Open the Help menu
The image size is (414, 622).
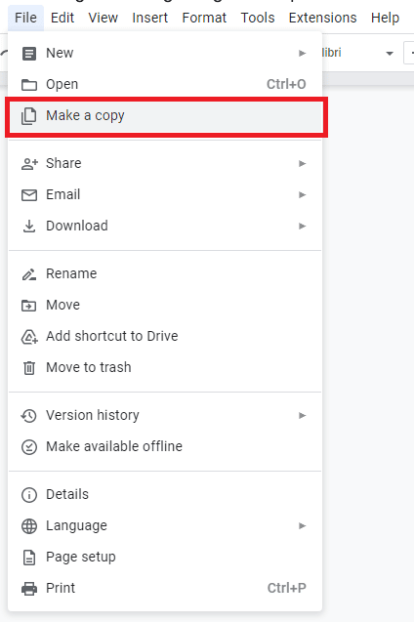click(385, 18)
